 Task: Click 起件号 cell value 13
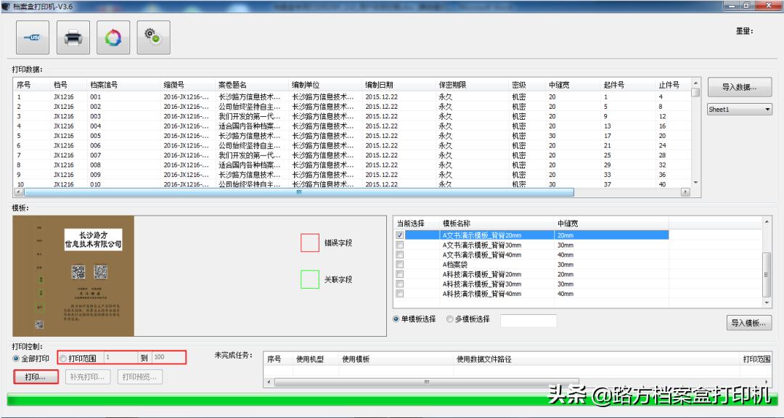[x=607, y=126]
